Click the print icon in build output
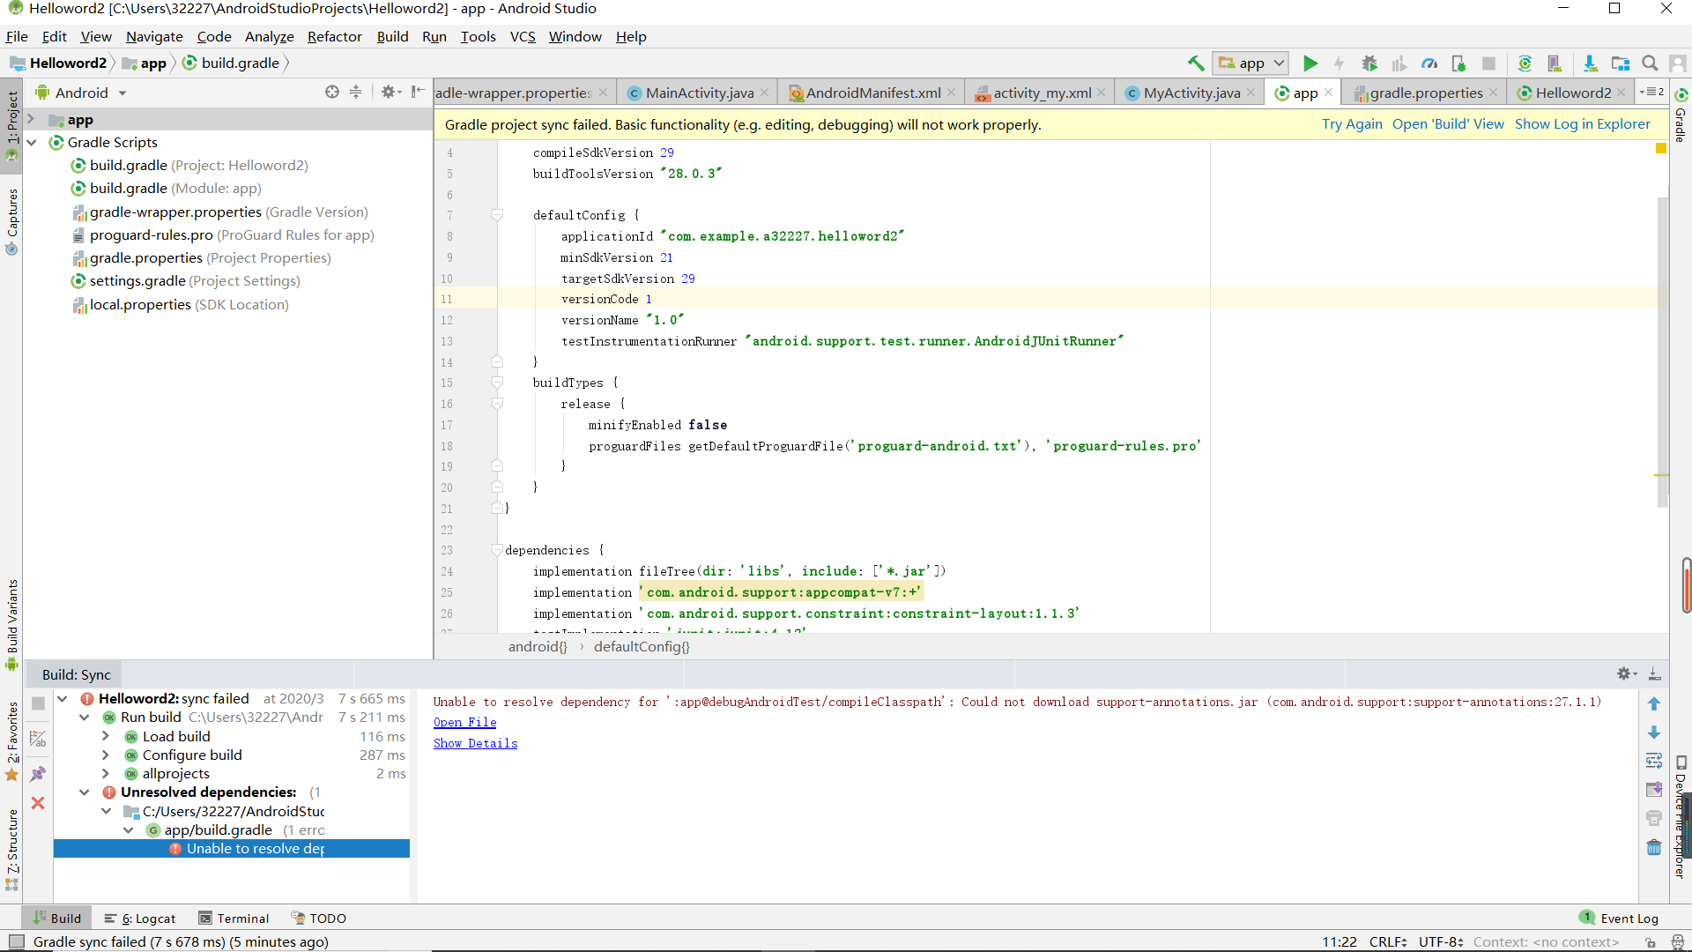 (1654, 818)
